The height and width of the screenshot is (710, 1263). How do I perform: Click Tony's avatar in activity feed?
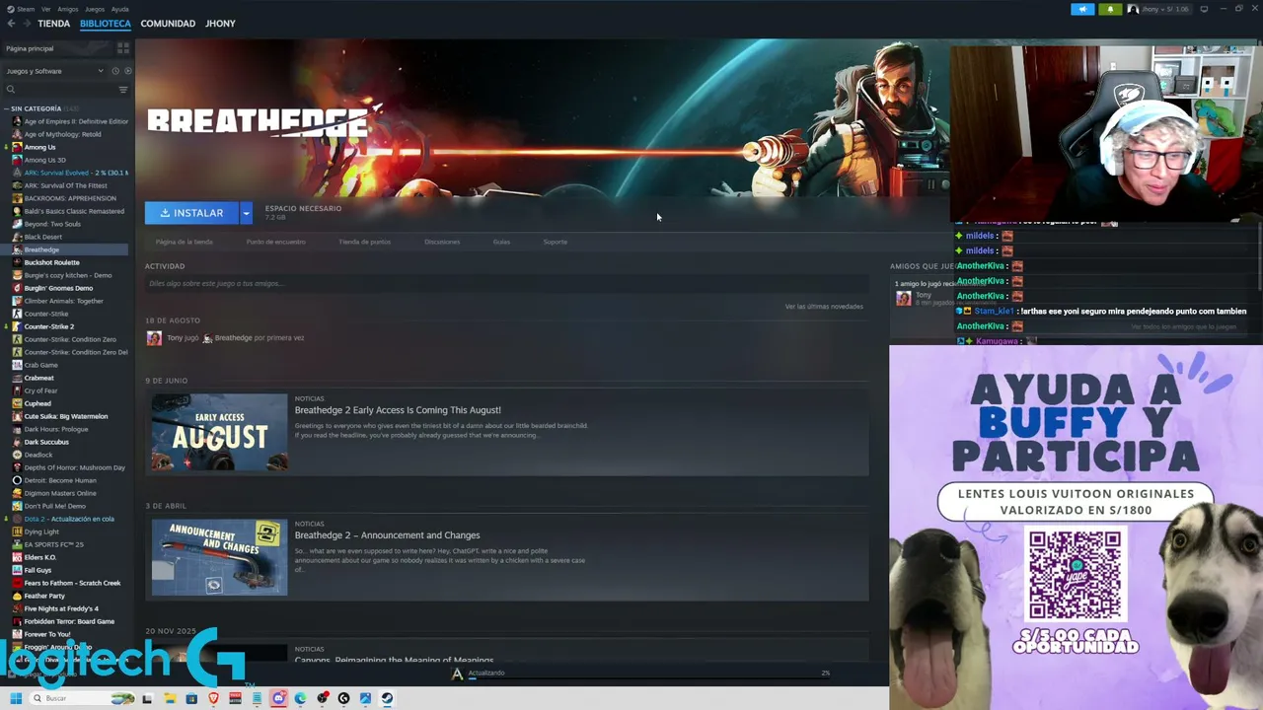click(154, 338)
